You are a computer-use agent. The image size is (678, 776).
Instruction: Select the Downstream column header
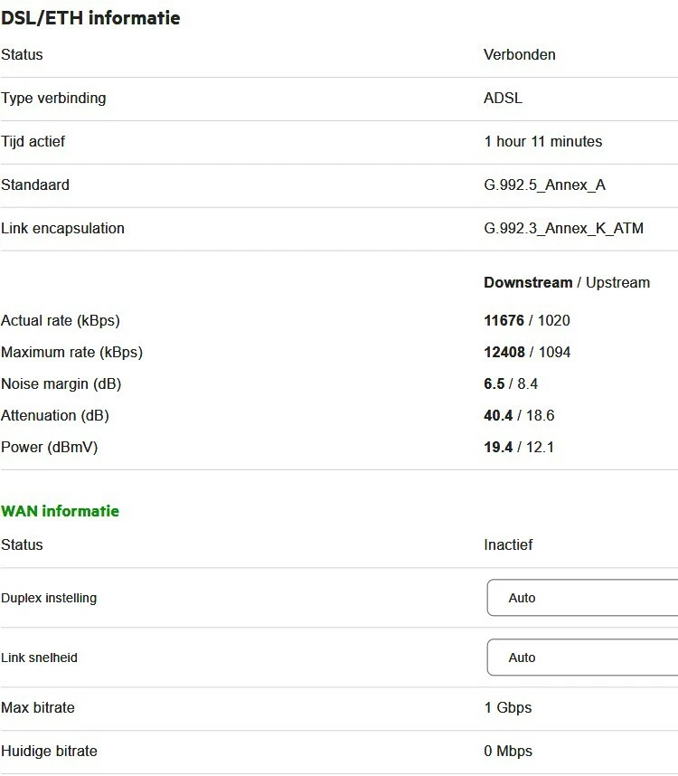tap(528, 282)
